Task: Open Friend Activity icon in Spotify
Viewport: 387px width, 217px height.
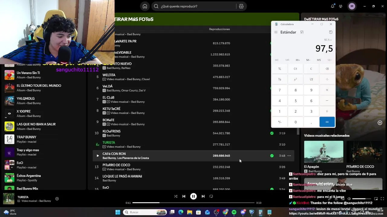Action: click(341, 6)
